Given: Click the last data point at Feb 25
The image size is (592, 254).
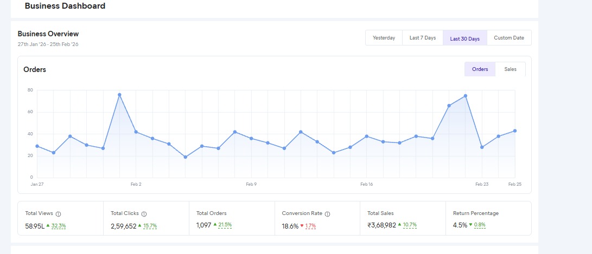Looking at the screenshot, I should click(514, 131).
